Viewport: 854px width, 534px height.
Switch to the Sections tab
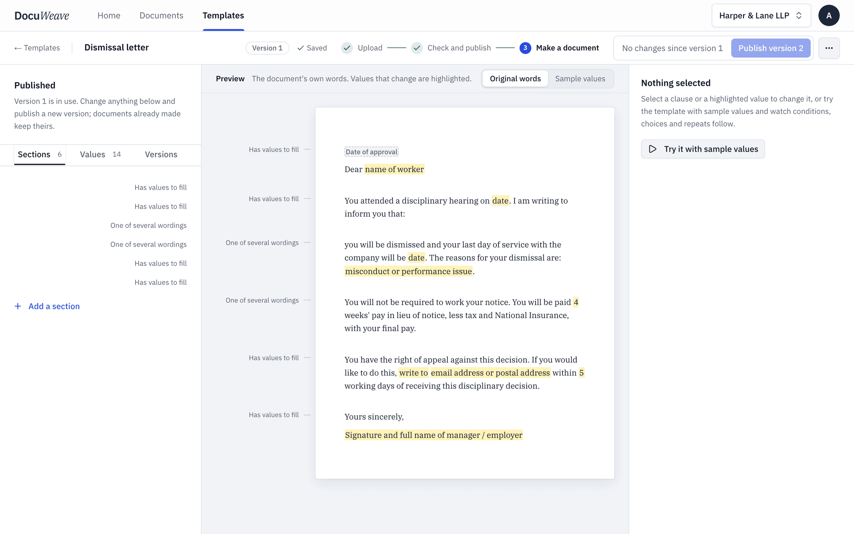click(39, 154)
